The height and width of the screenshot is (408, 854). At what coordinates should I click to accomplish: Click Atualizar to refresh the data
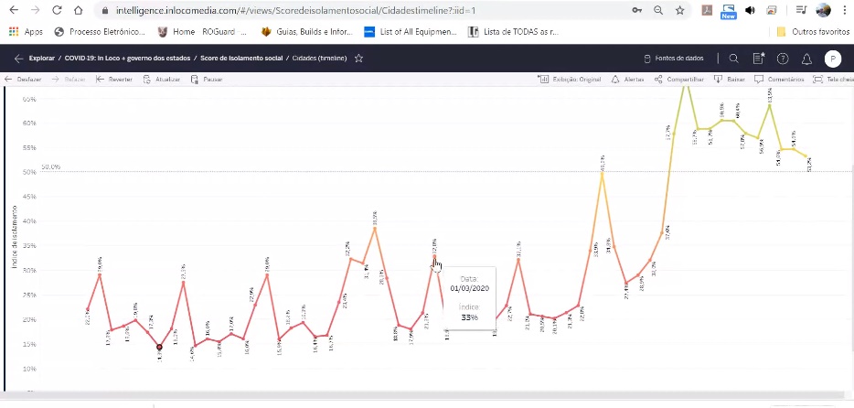[161, 80]
